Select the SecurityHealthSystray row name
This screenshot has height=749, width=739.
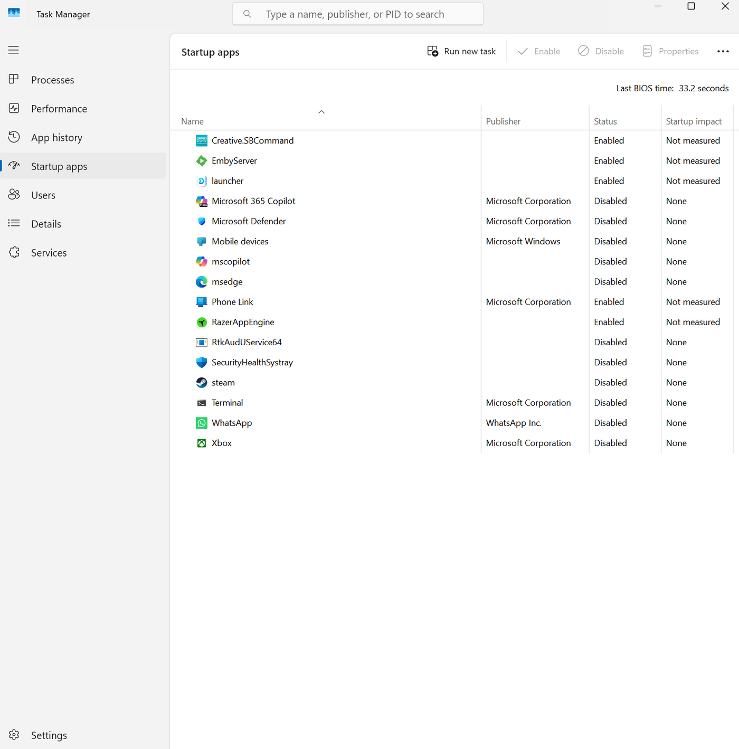[x=252, y=362]
